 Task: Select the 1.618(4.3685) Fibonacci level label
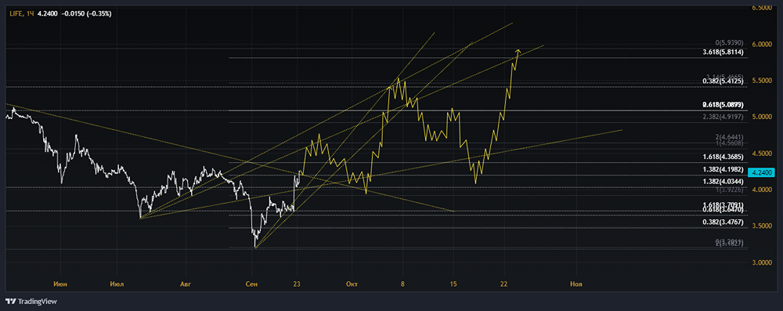pos(723,157)
